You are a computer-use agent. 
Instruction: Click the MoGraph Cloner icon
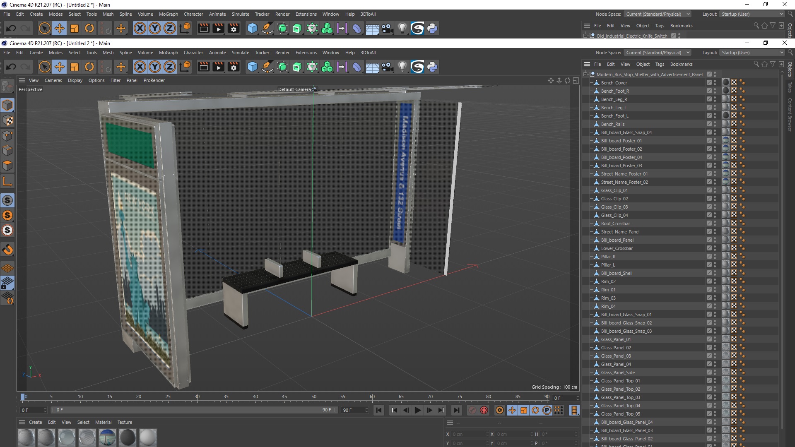point(327,67)
